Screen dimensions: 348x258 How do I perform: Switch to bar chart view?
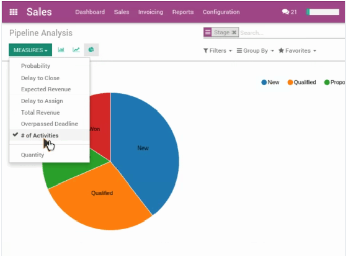[x=61, y=50]
